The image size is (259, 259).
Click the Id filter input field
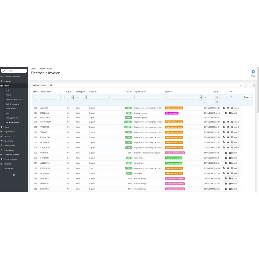[36, 97]
